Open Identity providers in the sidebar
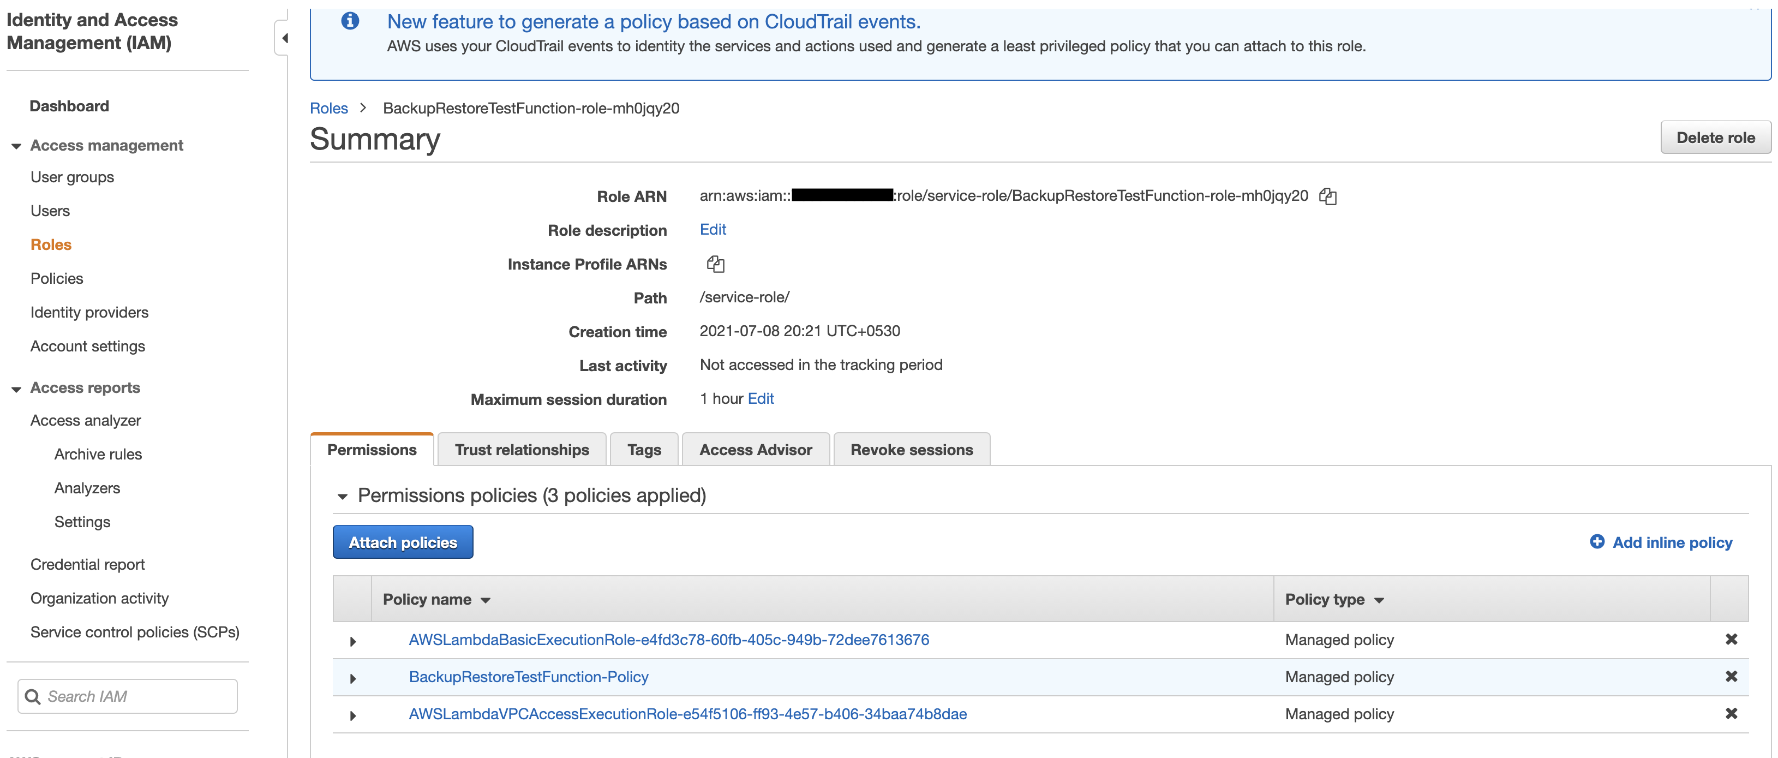 tap(89, 312)
